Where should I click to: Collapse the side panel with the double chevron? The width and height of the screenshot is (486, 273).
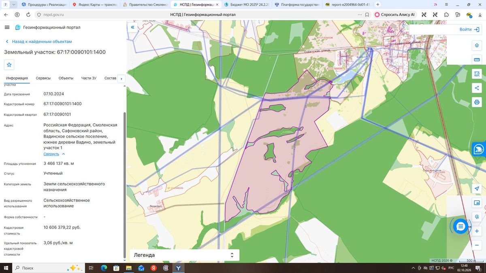tap(132, 27)
